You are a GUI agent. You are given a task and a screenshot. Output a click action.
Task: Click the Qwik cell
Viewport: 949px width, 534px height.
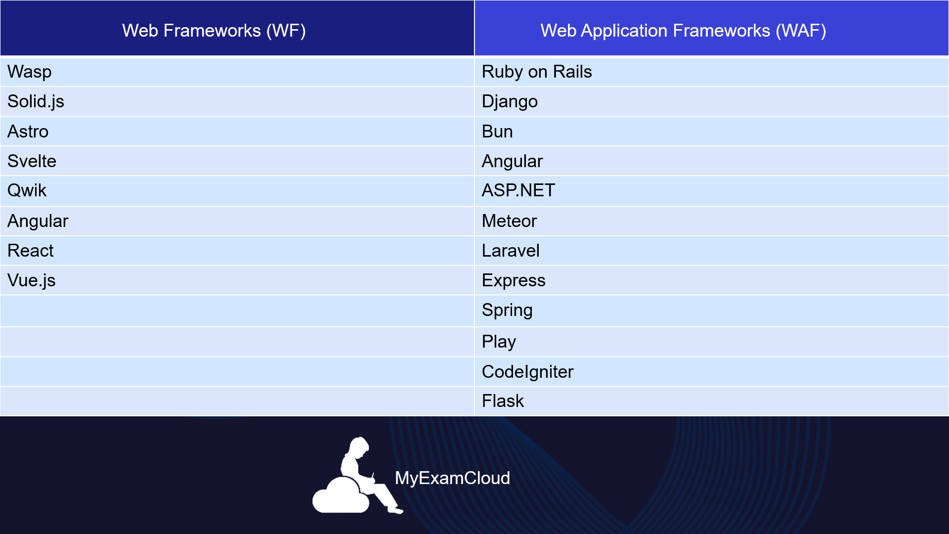pos(27,190)
